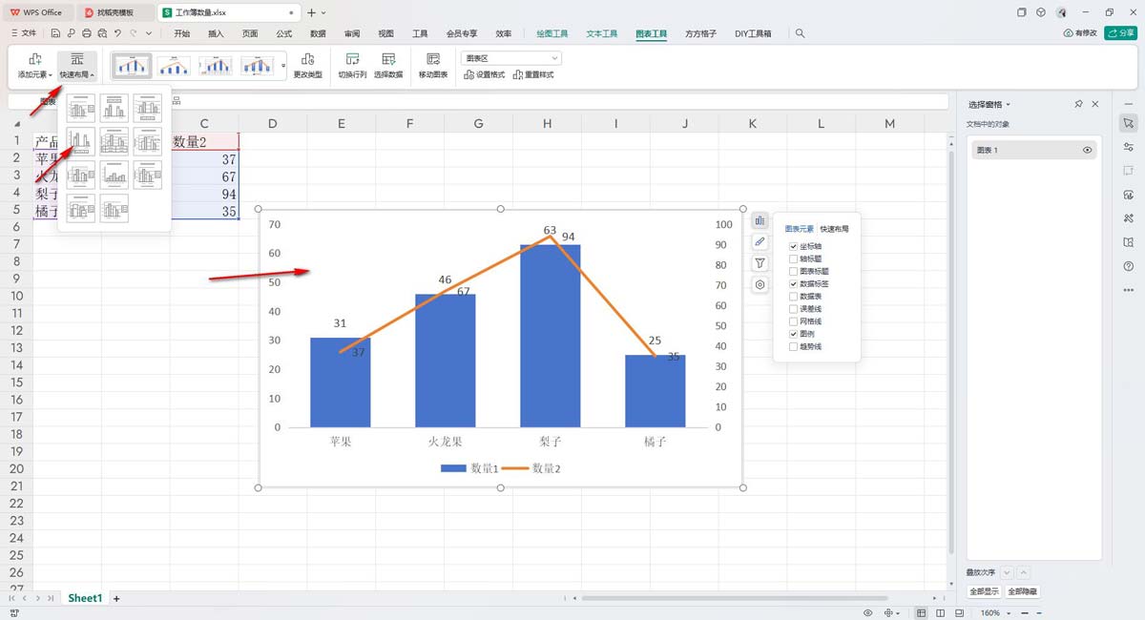Toggle the 数据标签 (data labels) checkbox
The image size is (1145, 620).
pos(794,284)
